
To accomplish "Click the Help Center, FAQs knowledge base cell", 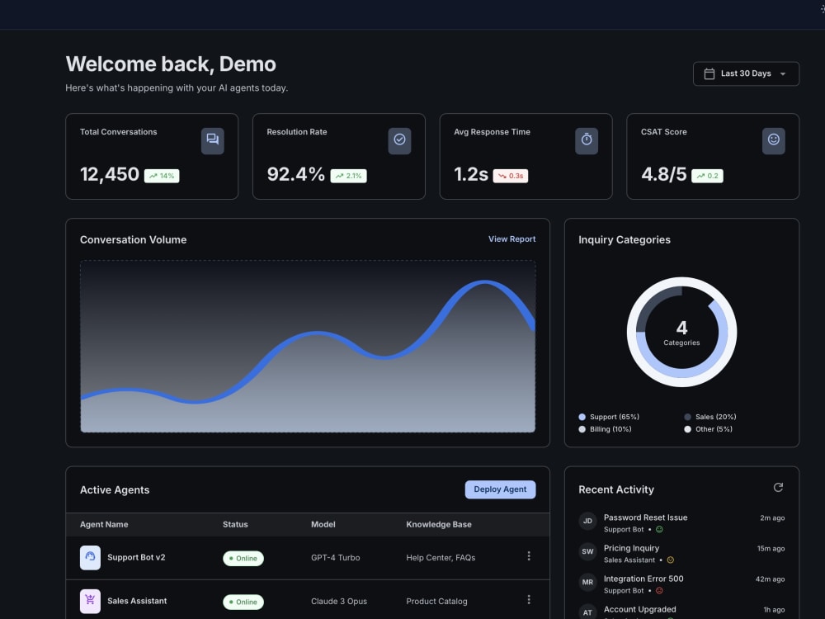I will [441, 558].
